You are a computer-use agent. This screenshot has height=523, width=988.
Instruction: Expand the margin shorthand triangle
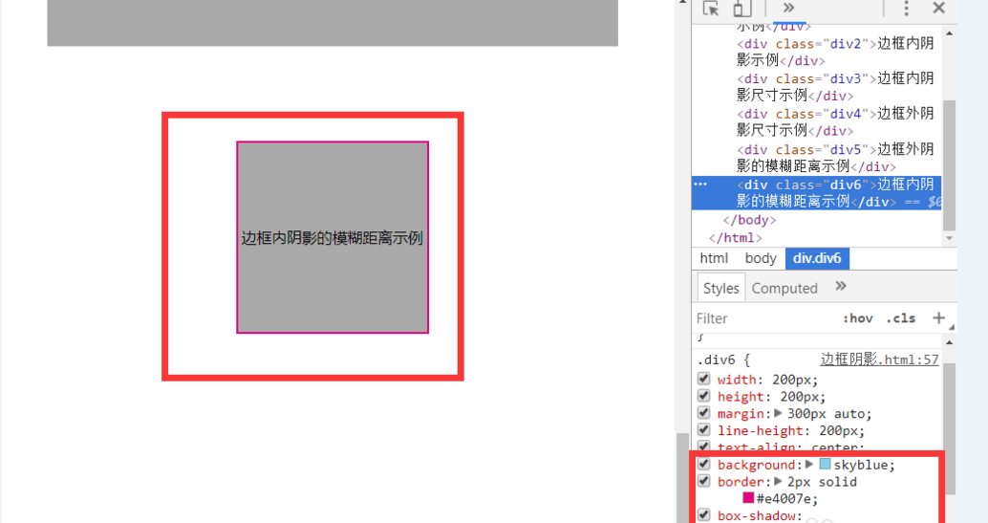[x=780, y=414]
